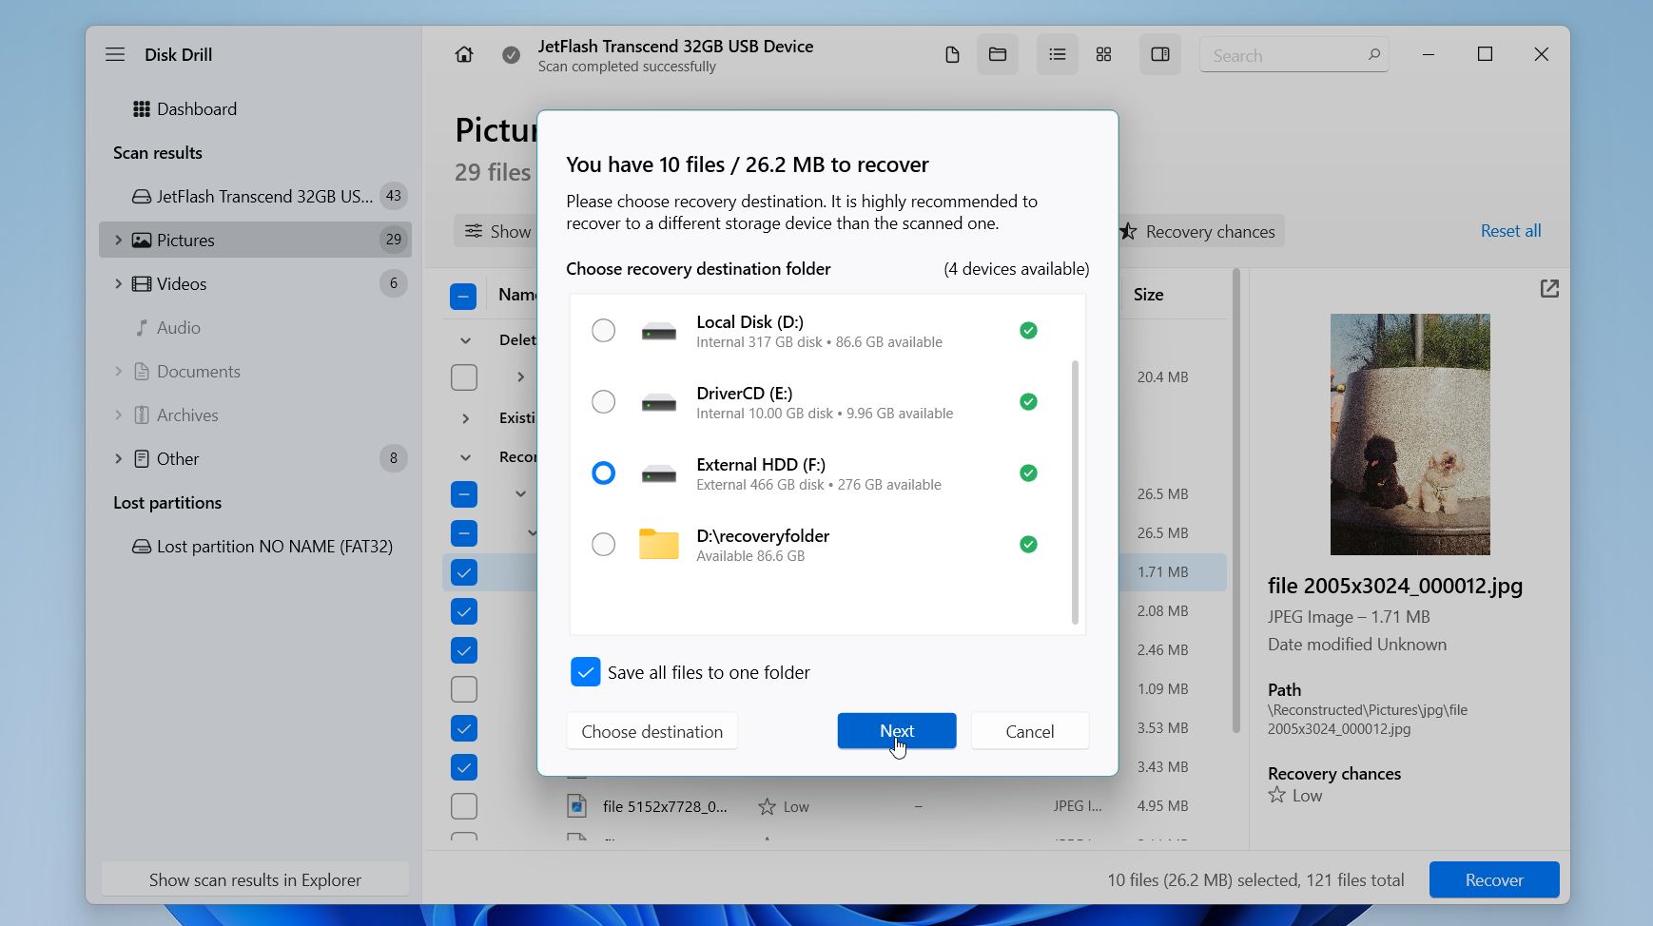This screenshot has height=926, width=1653.
Task: Click green check next to Local Disk (D:)
Action: pos(1028,331)
